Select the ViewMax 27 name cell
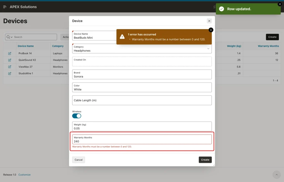This screenshot has height=182, width=284. tap(25, 67)
